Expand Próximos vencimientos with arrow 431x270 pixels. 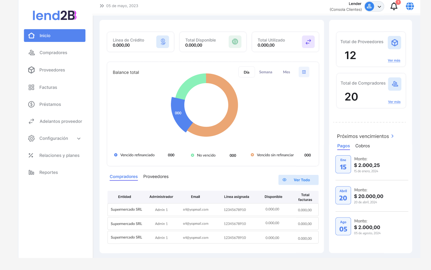392,136
